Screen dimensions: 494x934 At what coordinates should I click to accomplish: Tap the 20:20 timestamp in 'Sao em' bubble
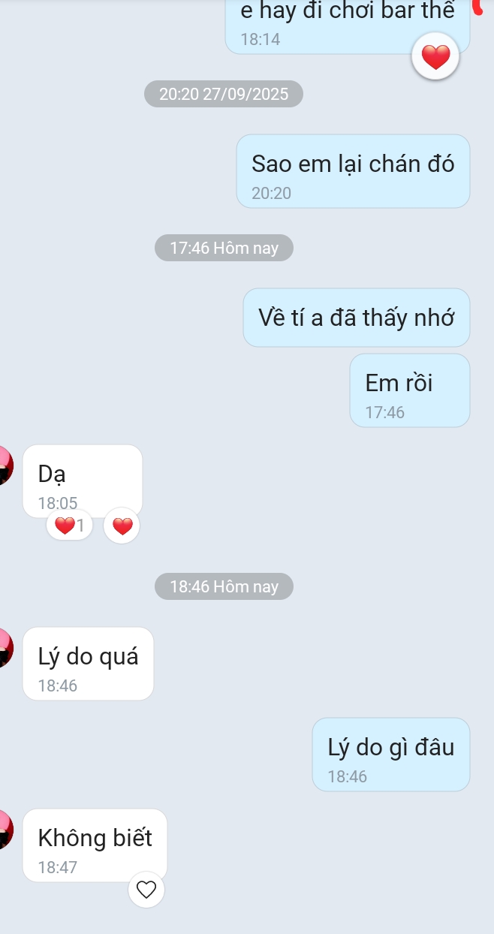[272, 193]
